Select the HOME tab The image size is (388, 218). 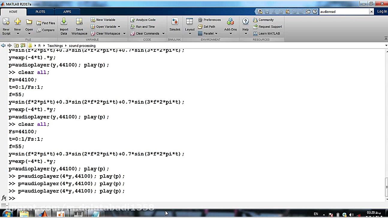[13, 12]
